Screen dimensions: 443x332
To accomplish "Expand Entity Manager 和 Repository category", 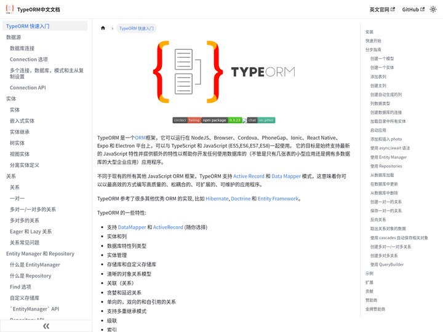I will 40,253.
